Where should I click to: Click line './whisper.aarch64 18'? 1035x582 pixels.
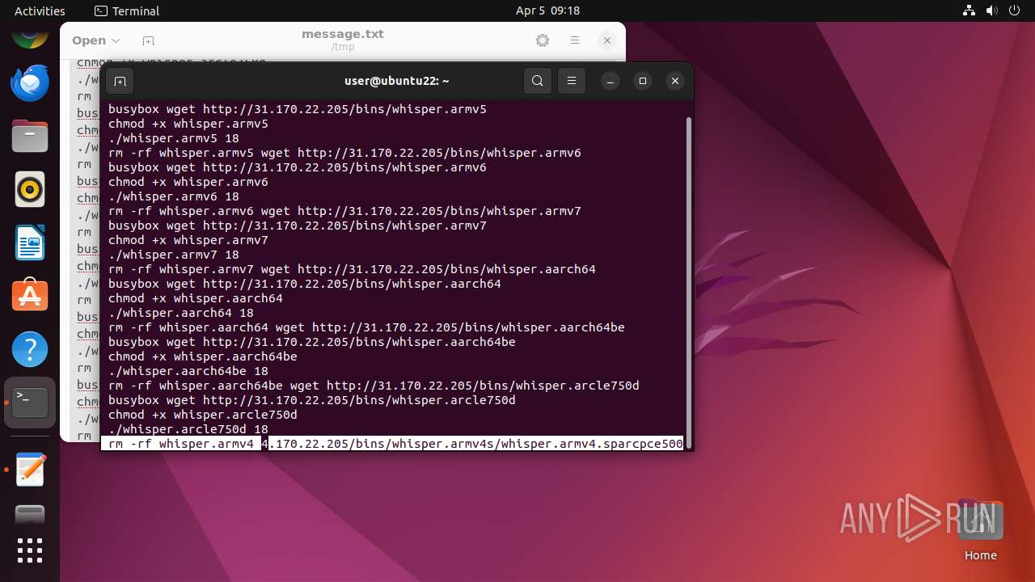click(181, 313)
